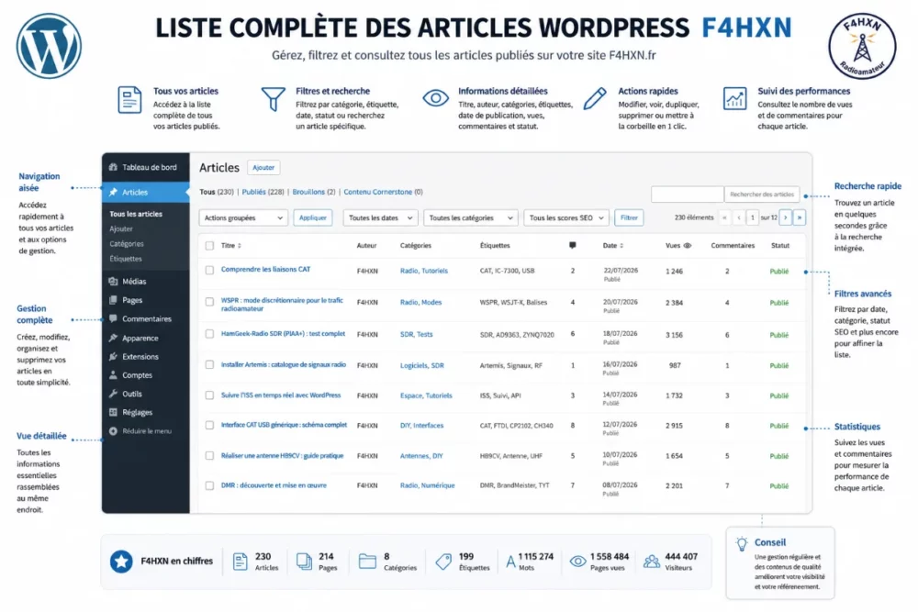This screenshot has width=918, height=612.
Task: Select checkbox for HamGeek-Radio SDR article
Action: pos(209,334)
